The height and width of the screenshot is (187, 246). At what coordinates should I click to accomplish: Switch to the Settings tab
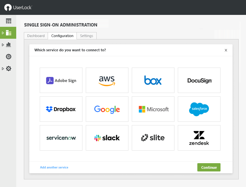click(x=87, y=36)
